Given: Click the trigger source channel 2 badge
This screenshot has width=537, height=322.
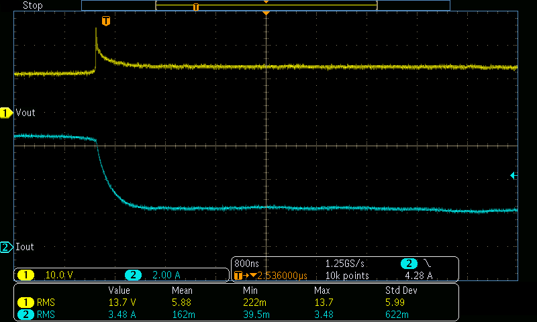Looking at the screenshot, I should point(408,263).
